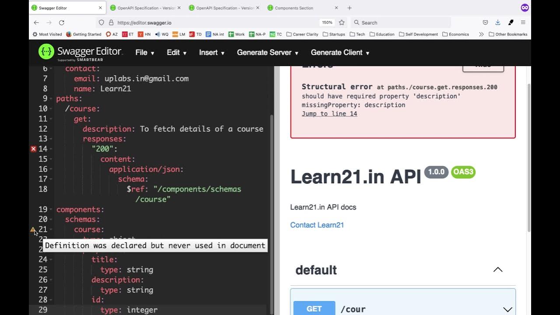
Task: Open the browser downloads panel
Action: point(498,22)
